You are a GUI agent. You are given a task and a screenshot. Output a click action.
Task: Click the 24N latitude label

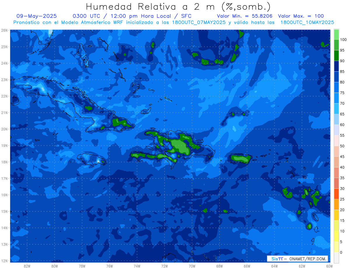pos(4,63)
